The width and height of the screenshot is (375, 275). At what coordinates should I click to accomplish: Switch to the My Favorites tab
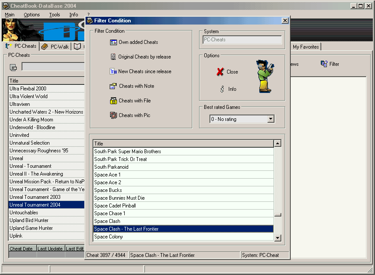click(306, 47)
